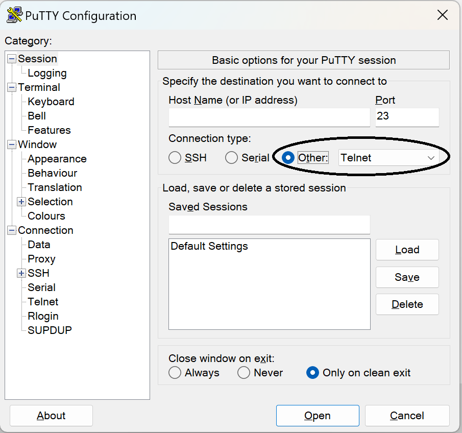
Task: Open the Bell settings category
Action: 37,116
